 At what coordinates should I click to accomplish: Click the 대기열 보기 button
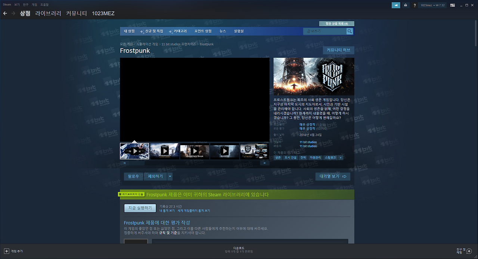[333, 176]
